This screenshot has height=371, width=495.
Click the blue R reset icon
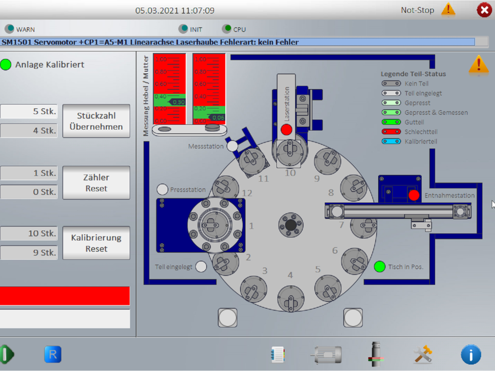53,354
